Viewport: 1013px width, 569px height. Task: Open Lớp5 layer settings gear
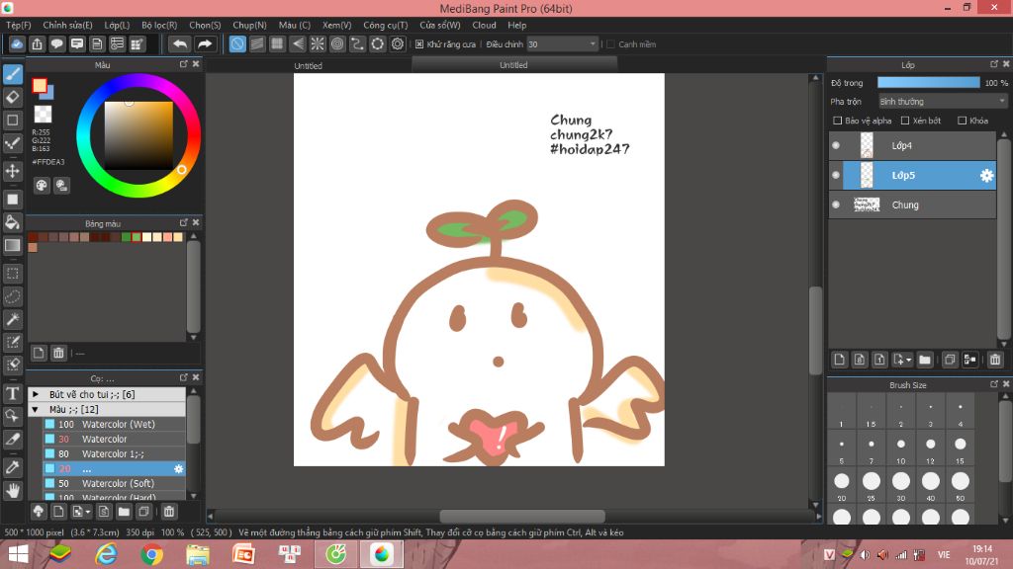986,176
